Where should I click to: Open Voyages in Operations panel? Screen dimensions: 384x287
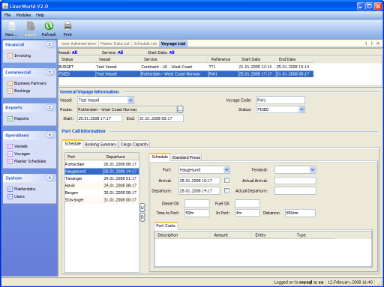(x=19, y=154)
